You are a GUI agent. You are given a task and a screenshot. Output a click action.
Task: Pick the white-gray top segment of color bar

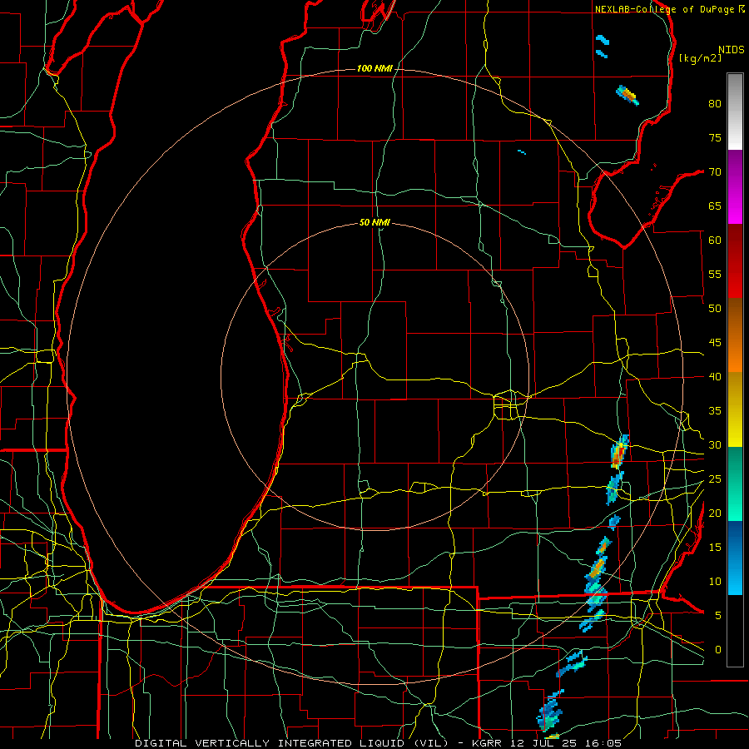coord(735,112)
